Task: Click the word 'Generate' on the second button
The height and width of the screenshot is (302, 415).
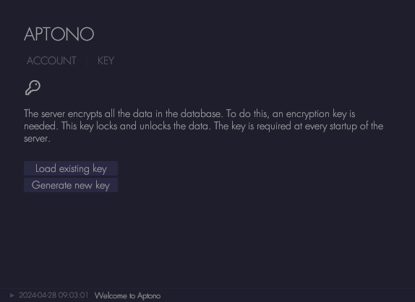Action: coord(49,185)
